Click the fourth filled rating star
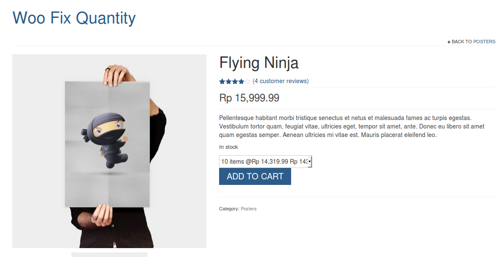The height and width of the screenshot is (257, 503). [241, 81]
